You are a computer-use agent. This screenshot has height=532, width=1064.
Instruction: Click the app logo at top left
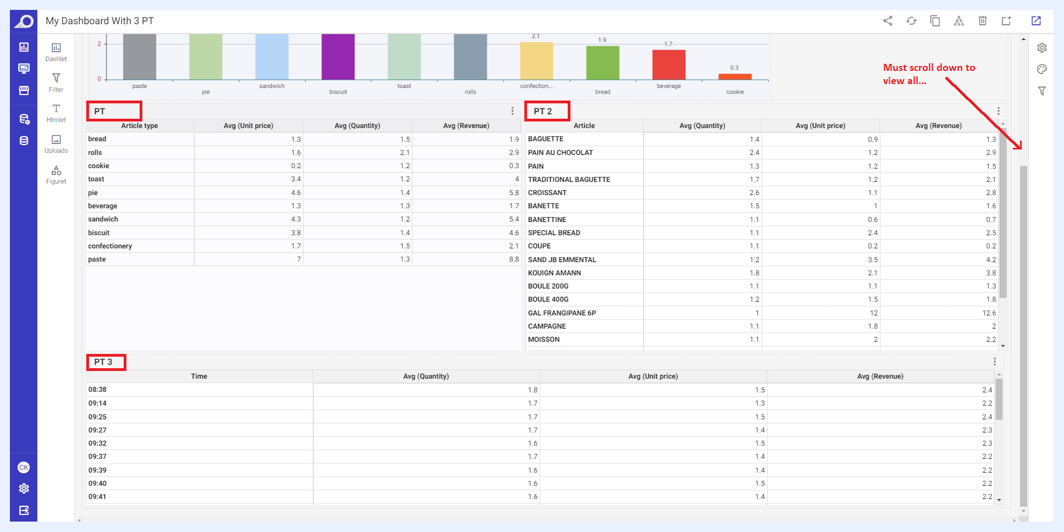pos(24,21)
